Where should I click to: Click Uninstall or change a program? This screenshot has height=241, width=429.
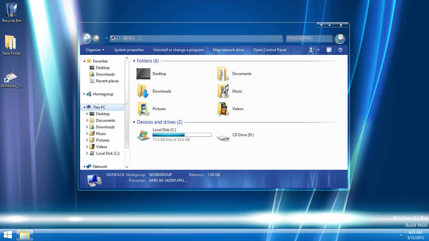point(178,50)
